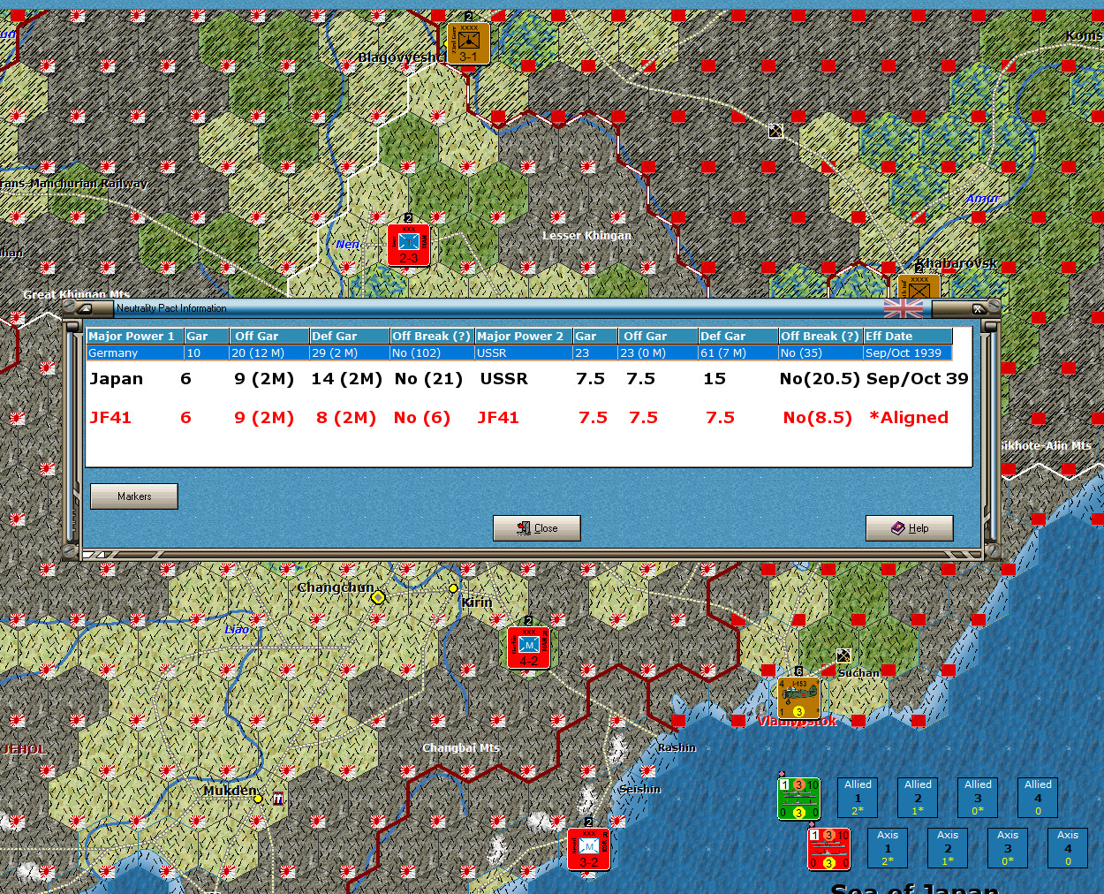Click the Changchun city marker
The image size is (1104, 894).
[x=378, y=597]
